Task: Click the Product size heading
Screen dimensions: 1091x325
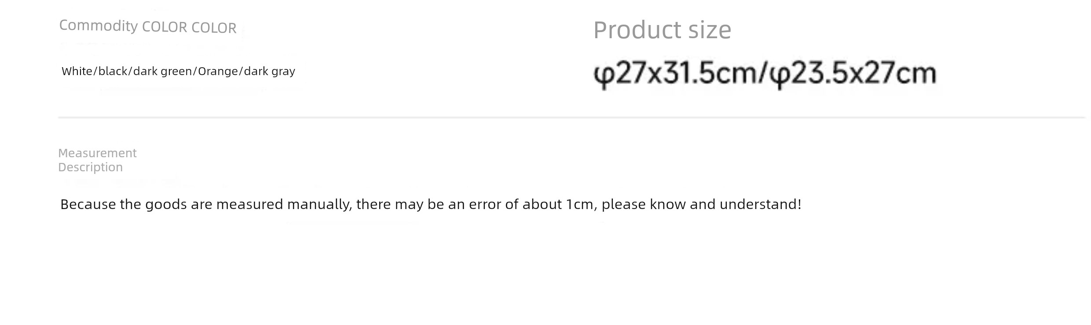Action: (662, 30)
